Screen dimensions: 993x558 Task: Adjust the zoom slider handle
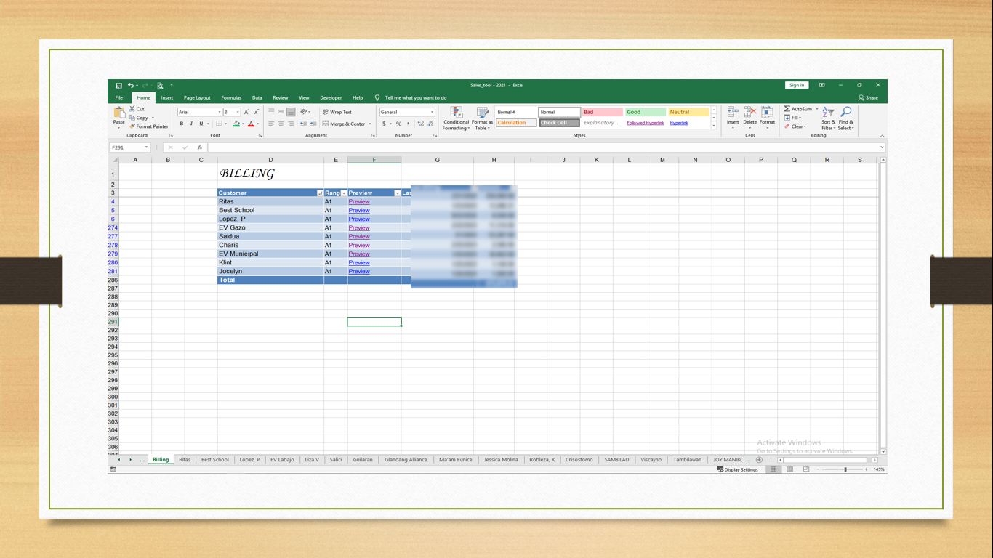click(x=845, y=469)
